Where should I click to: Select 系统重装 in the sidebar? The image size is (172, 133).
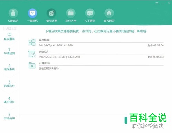click(9, 37)
